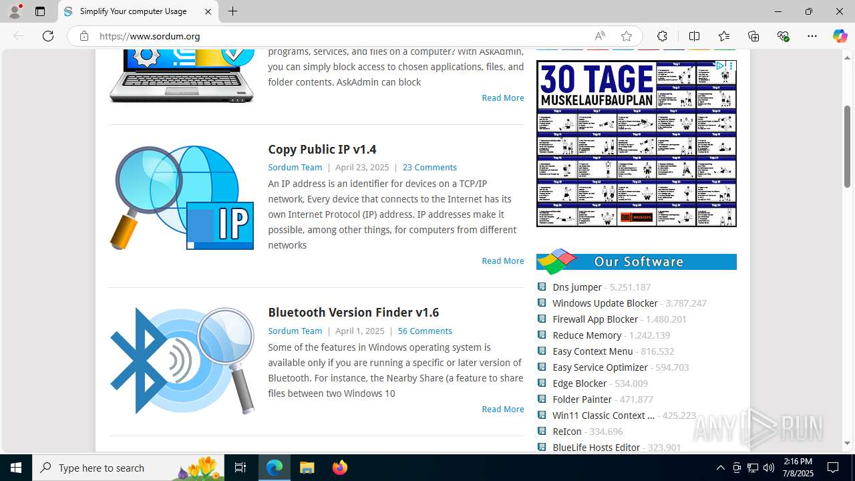The width and height of the screenshot is (855, 481).
Task: Toggle Split screen view
Action: click(694, 36)
